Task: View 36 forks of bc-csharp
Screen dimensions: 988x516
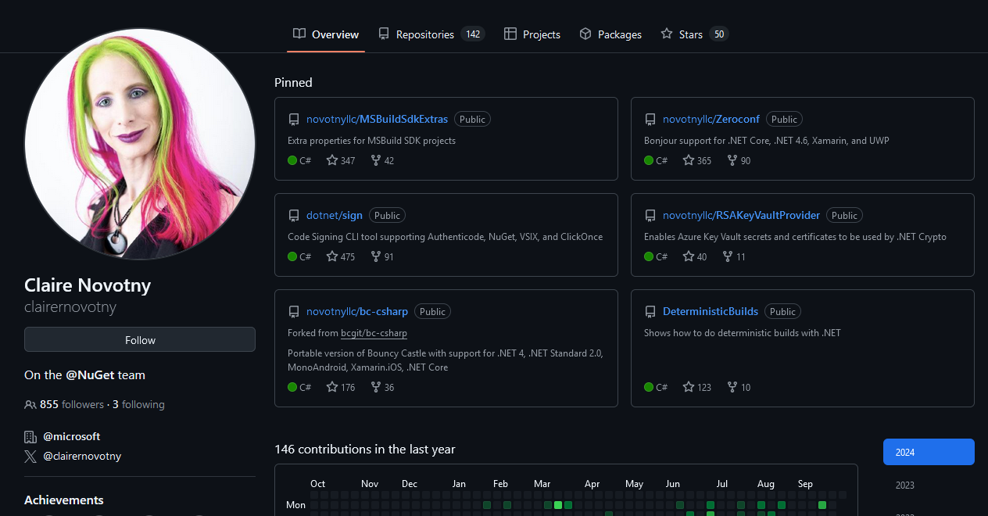Action: (382, 387)
